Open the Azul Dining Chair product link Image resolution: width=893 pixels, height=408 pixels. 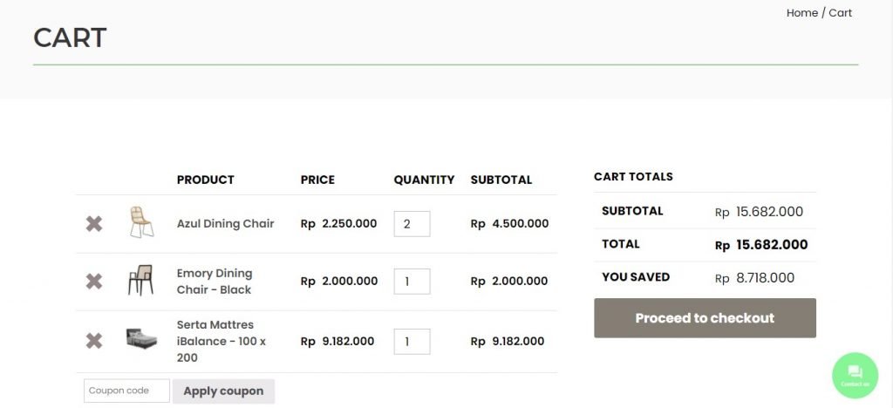pyautogui.click(x=225, y=223)
